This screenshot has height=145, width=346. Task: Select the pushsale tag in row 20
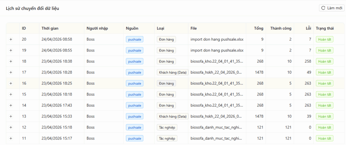(x=134, y=39)
